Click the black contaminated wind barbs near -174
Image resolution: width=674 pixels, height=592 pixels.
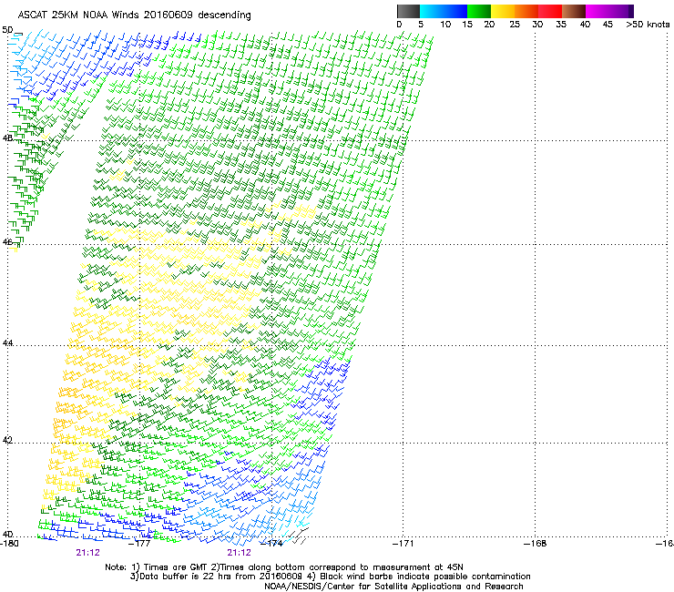pos(299,536)
